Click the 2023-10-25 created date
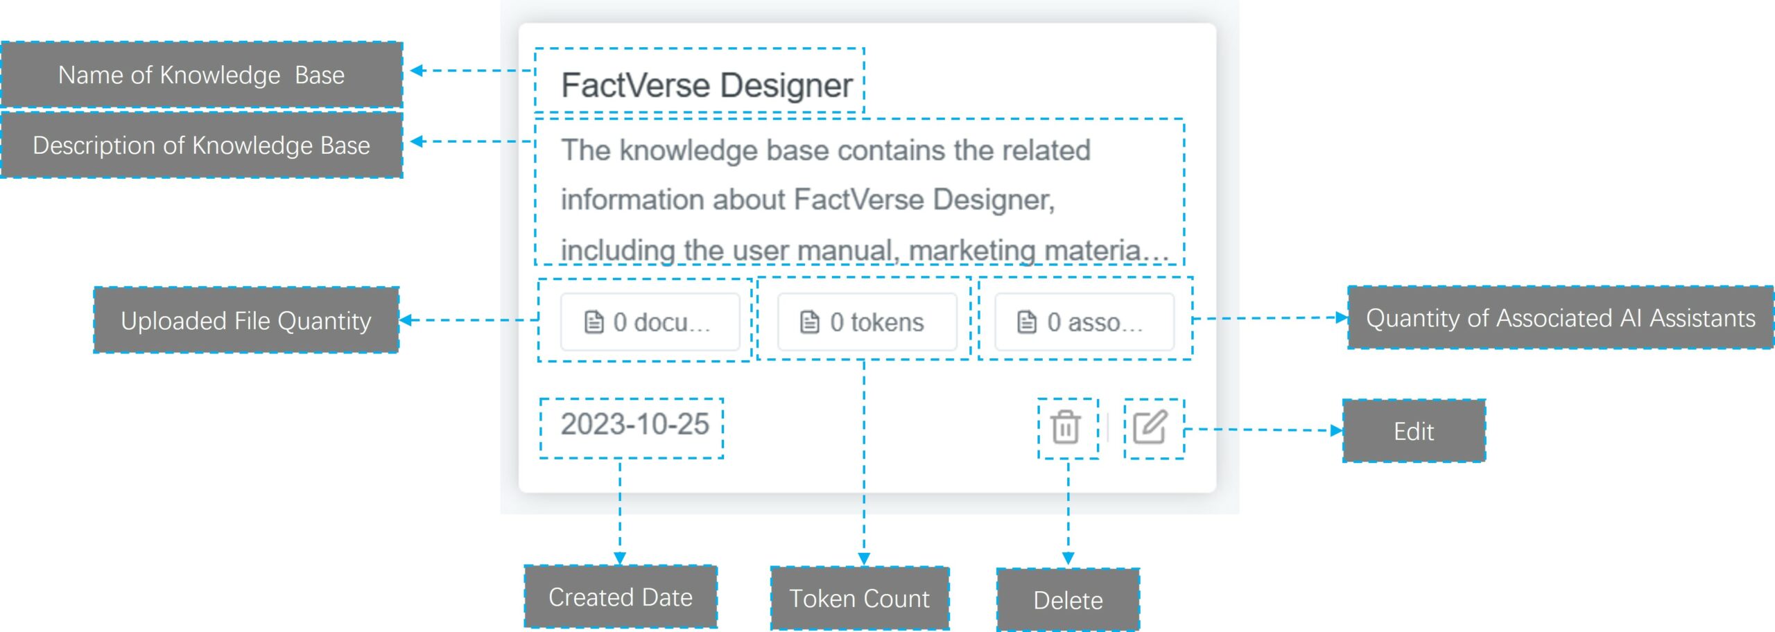Viewport: 1775px width, 632px height. [634, 424]
